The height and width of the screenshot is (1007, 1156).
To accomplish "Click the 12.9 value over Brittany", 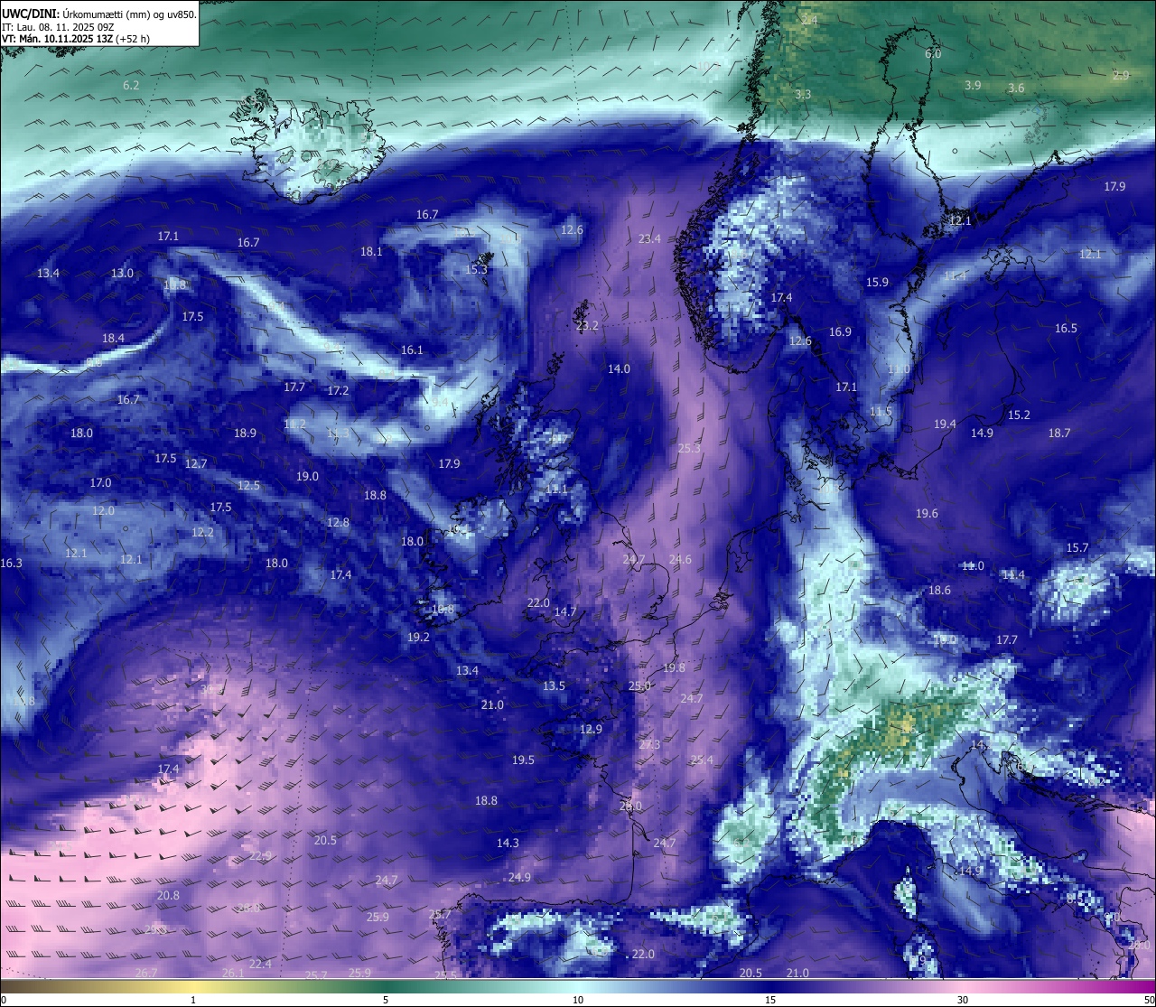I will pos(591,729).
